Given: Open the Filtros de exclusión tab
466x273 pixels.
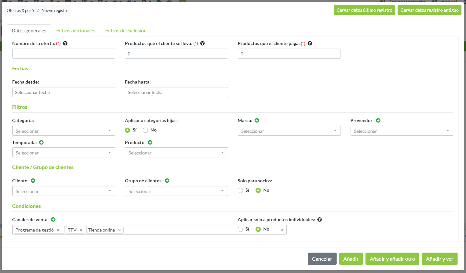Looking at the screenshot, I should (x=126, y=31).
